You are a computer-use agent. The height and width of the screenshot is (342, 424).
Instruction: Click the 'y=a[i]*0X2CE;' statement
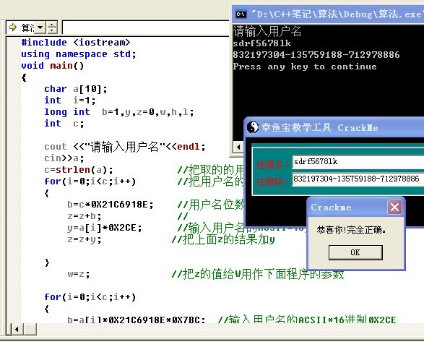click(x=105, y=228)
